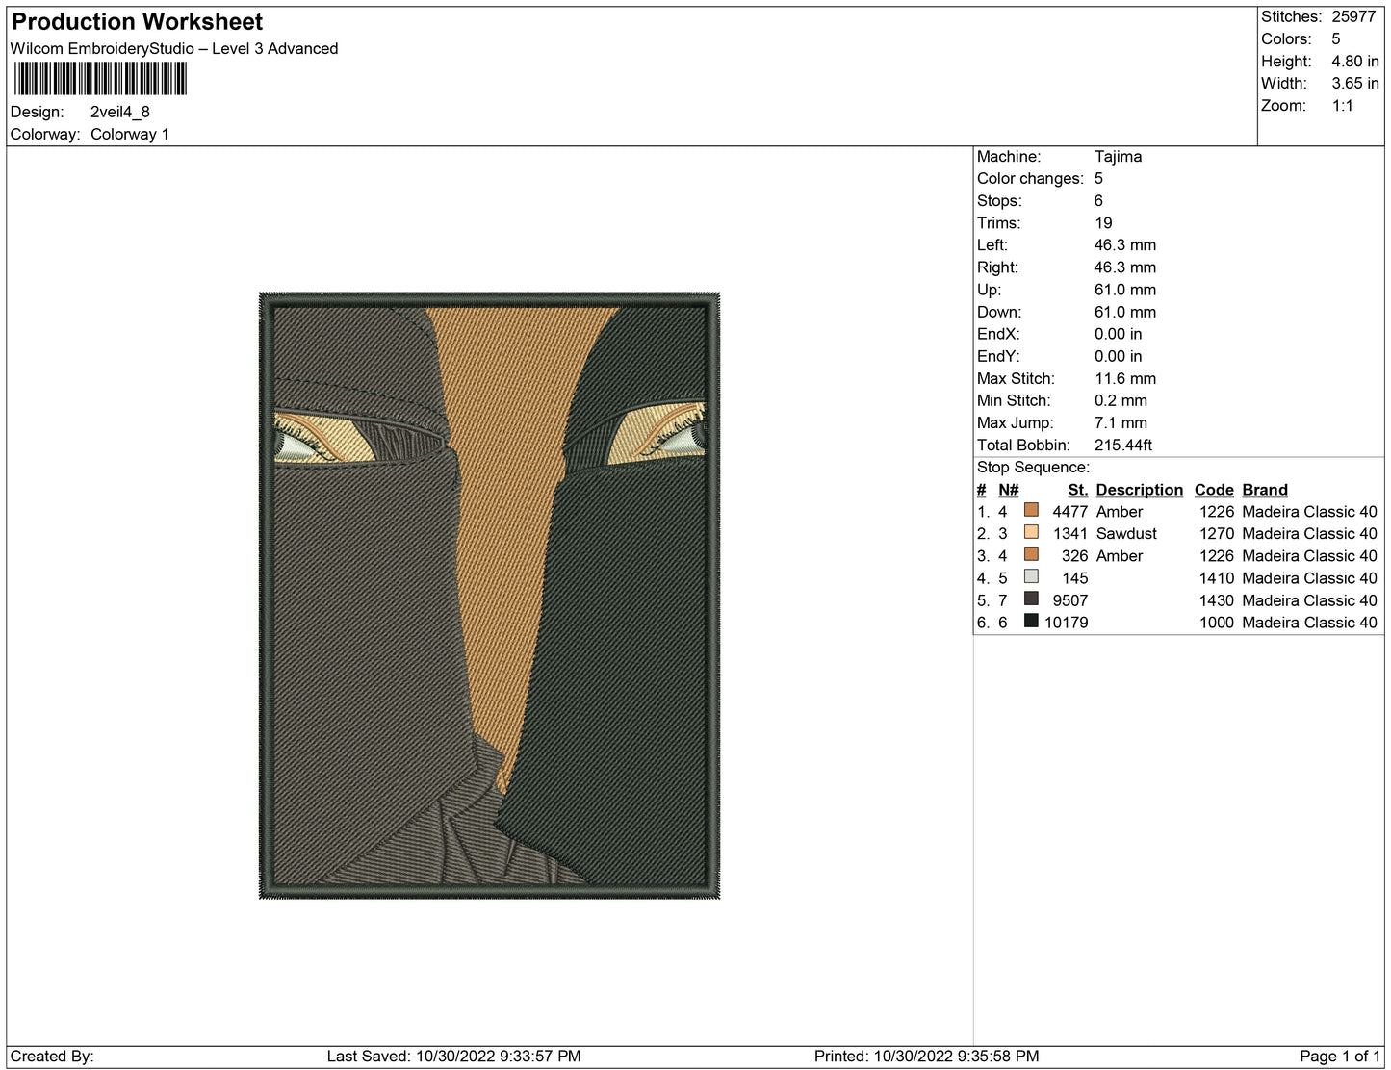Select the dark gray swatch with code 1430
1391x1070 pixels.
1031,599
